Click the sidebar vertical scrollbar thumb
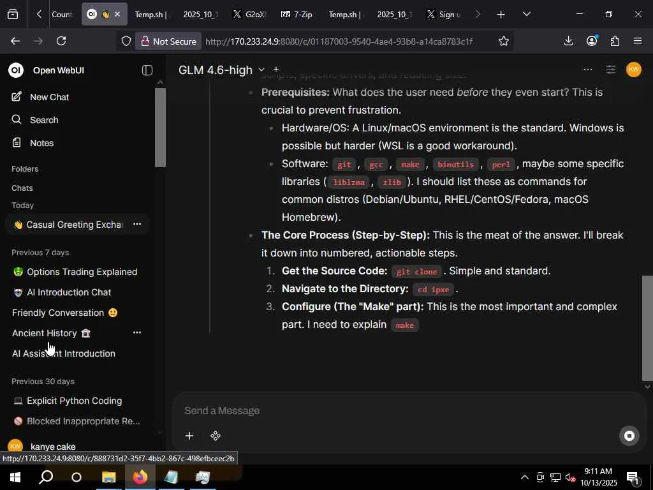Screen dimensions: 653x490 160,128
